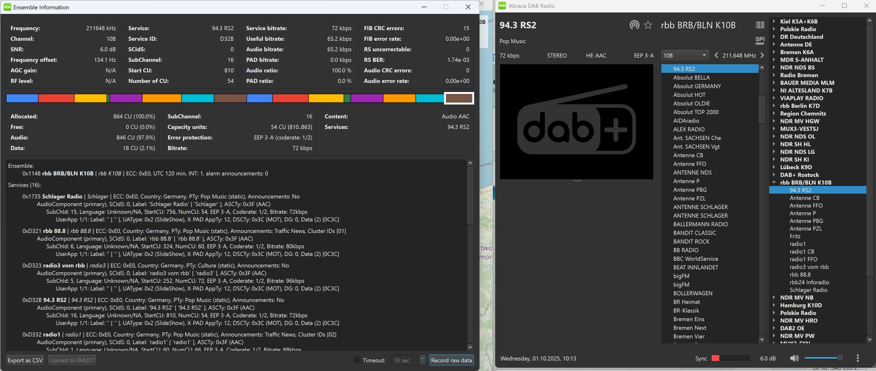Screen dimensions: 876x371
Task: Select rbb24 Inforadio in the ensemble tree
Action: pyautogui.click(x=809, y=282)
